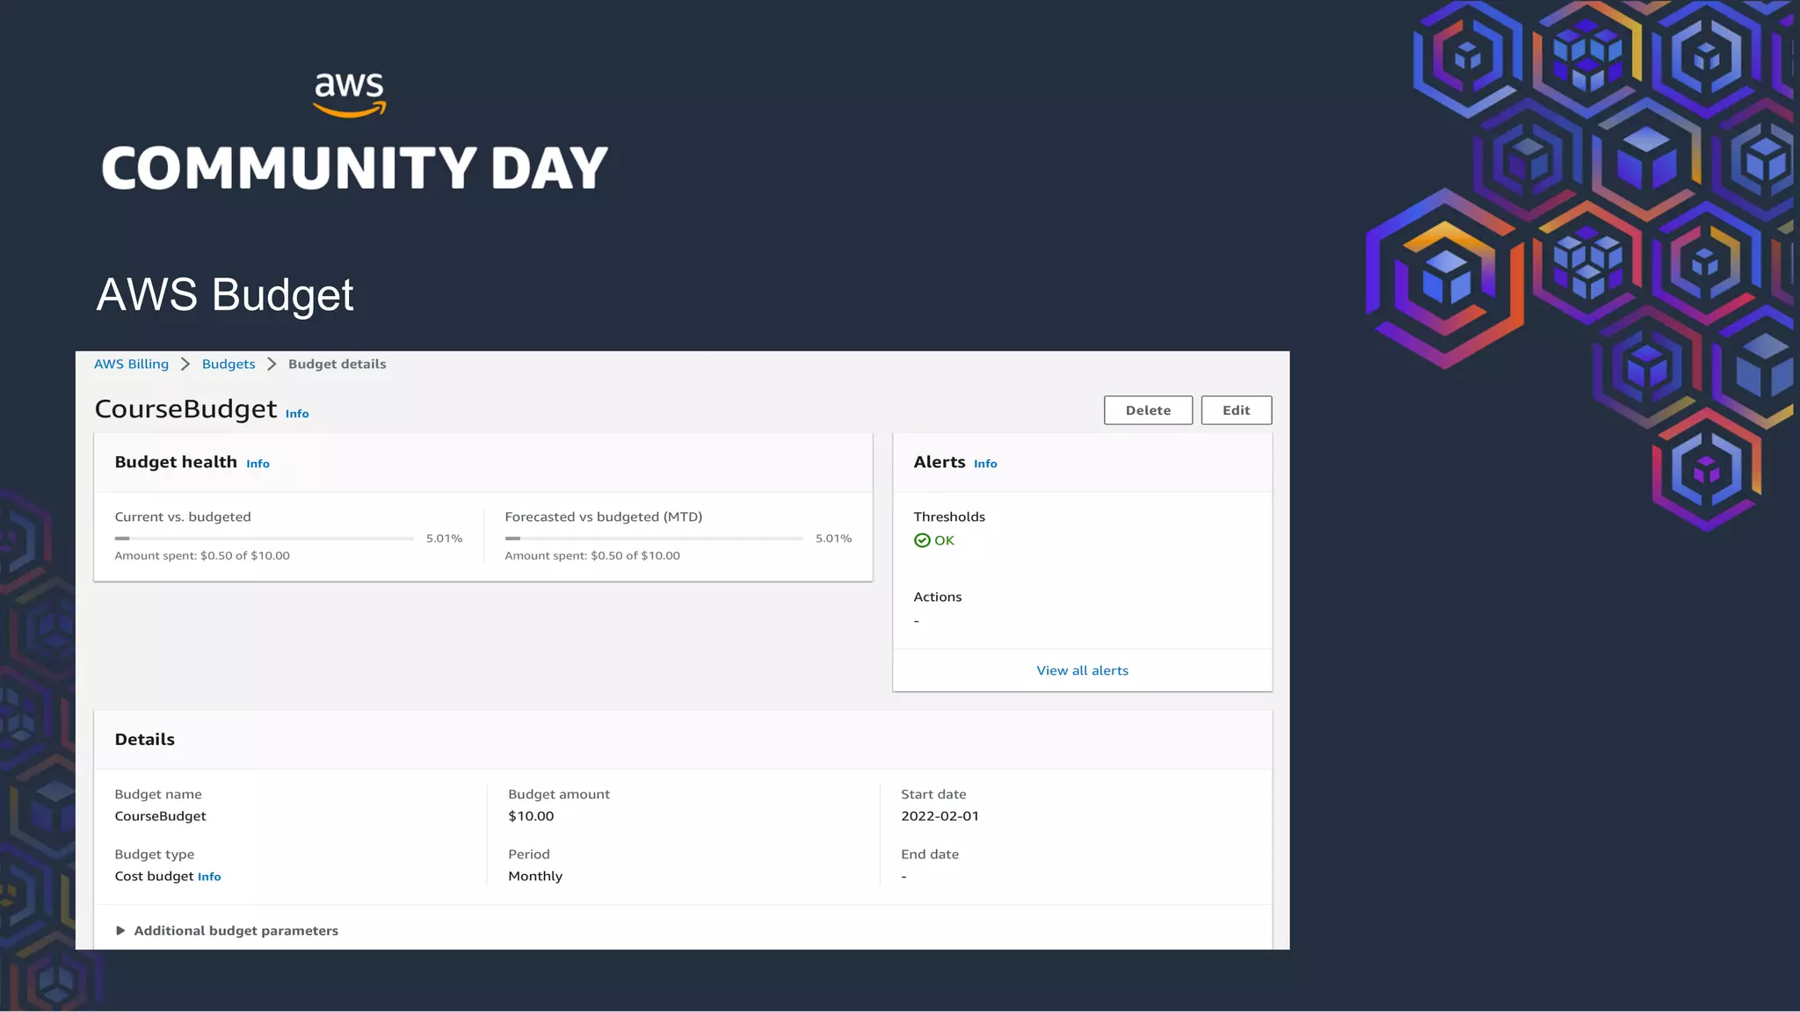Select the 5.01% value for Forecasted vs budgeted
Screen dimensions: 1800x1012
(x=833, y=539)
